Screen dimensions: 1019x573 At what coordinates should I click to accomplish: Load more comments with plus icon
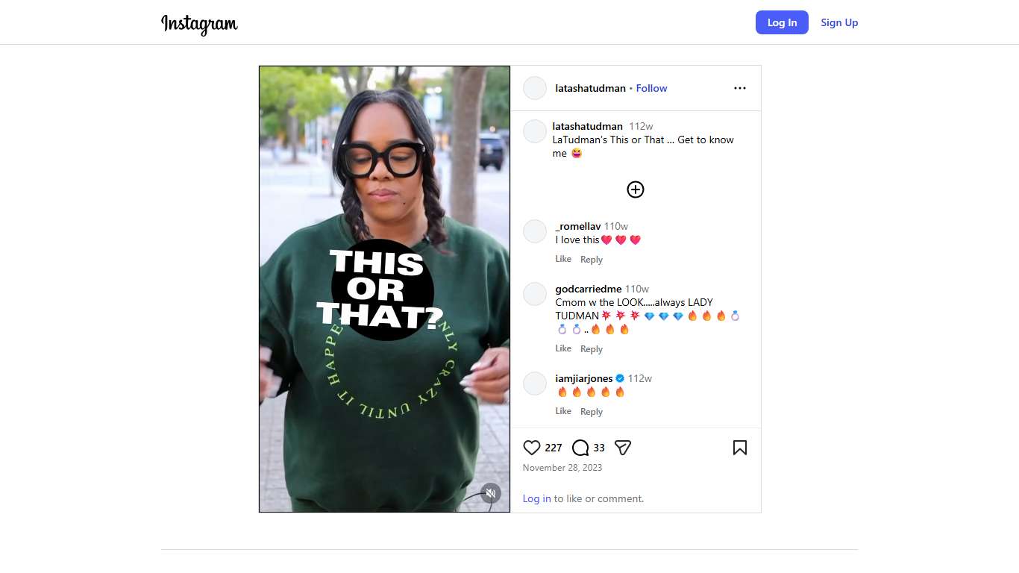pos(636,190)
